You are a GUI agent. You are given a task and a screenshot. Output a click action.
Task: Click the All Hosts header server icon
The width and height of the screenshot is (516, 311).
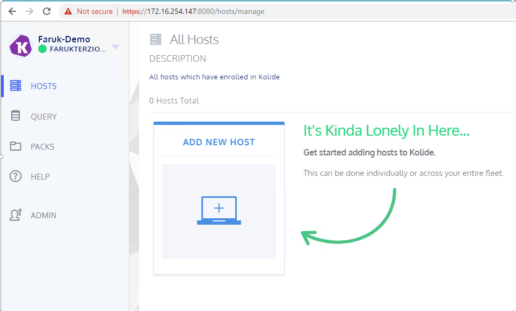tap(156, 40)
